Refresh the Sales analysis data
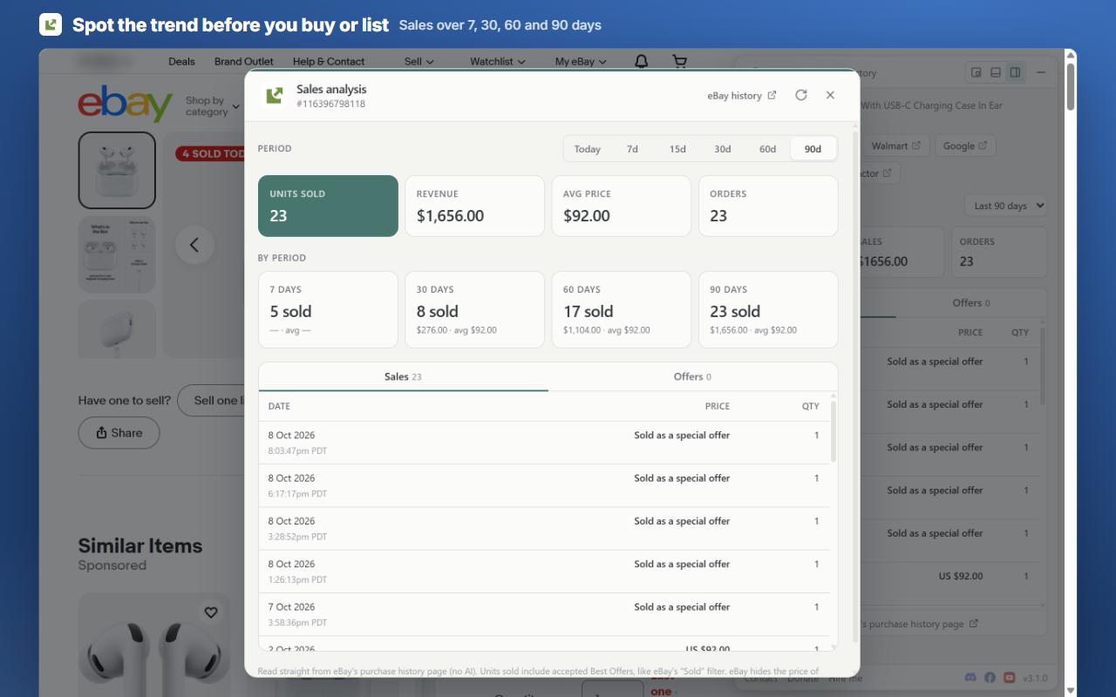1116x697 pixels. [801, 95]
